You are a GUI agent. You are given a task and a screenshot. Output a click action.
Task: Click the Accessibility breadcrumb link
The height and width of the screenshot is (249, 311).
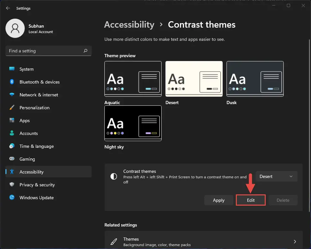tap(129, 25)
